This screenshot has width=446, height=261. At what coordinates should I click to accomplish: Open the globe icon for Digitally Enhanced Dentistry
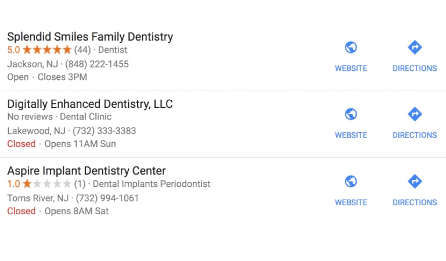pos(351,114)
